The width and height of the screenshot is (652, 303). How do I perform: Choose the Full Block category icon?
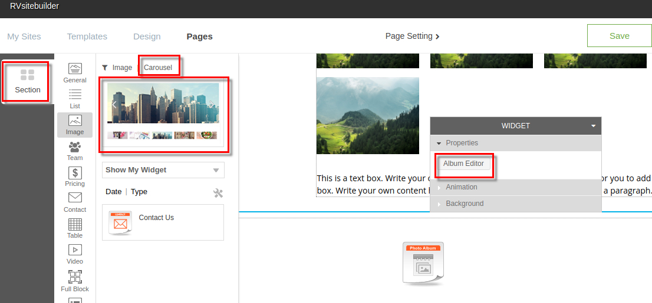[x=75, y=277]
